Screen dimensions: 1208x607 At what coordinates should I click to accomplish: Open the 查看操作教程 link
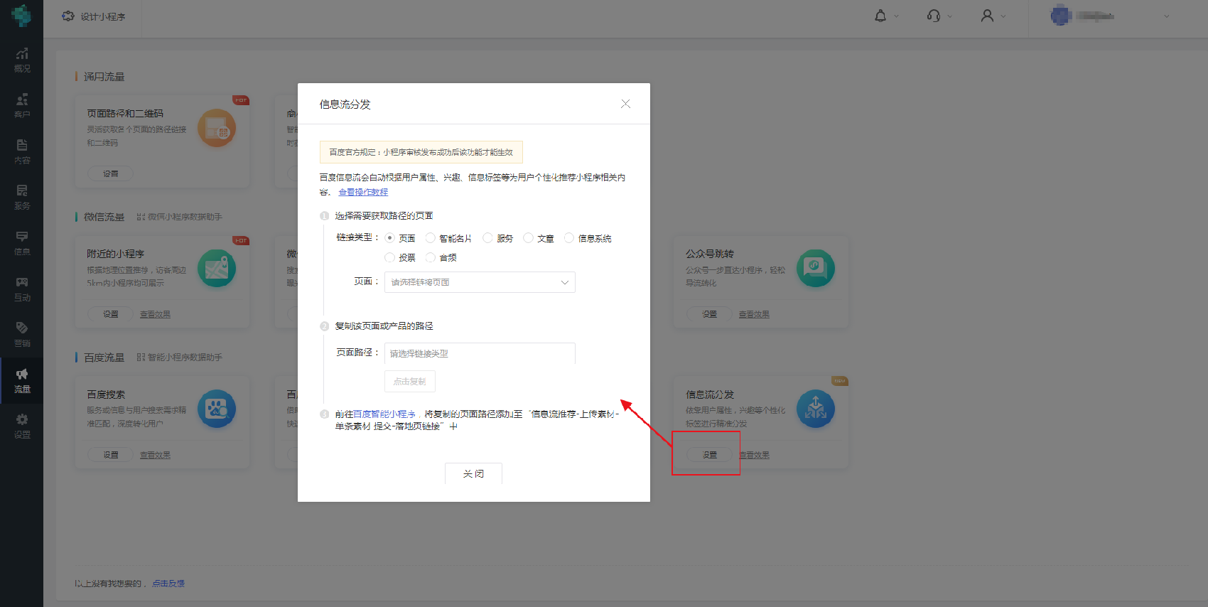coord(363,192)
